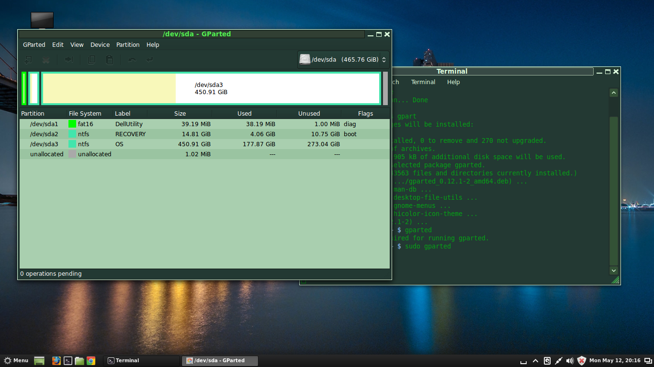Screen dimensions: 654x367
Task: Click the Apply all operations icon
Action: tap(150, 60)
